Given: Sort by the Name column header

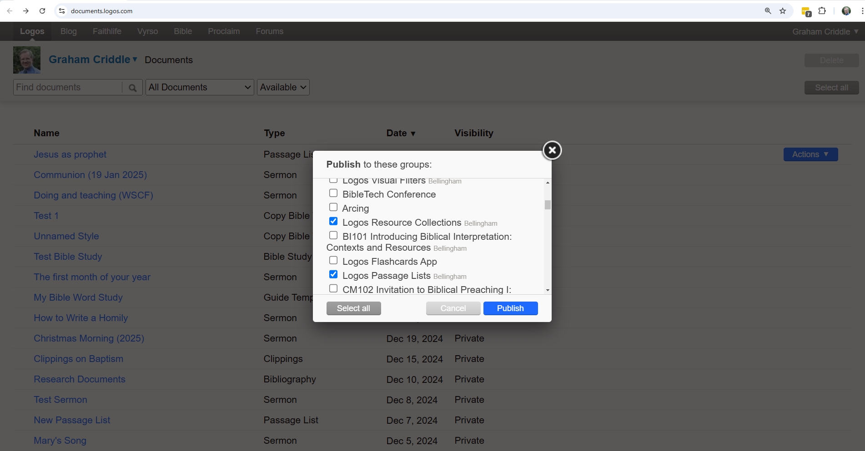Looking at the screenshot, I should pos(46,133).
